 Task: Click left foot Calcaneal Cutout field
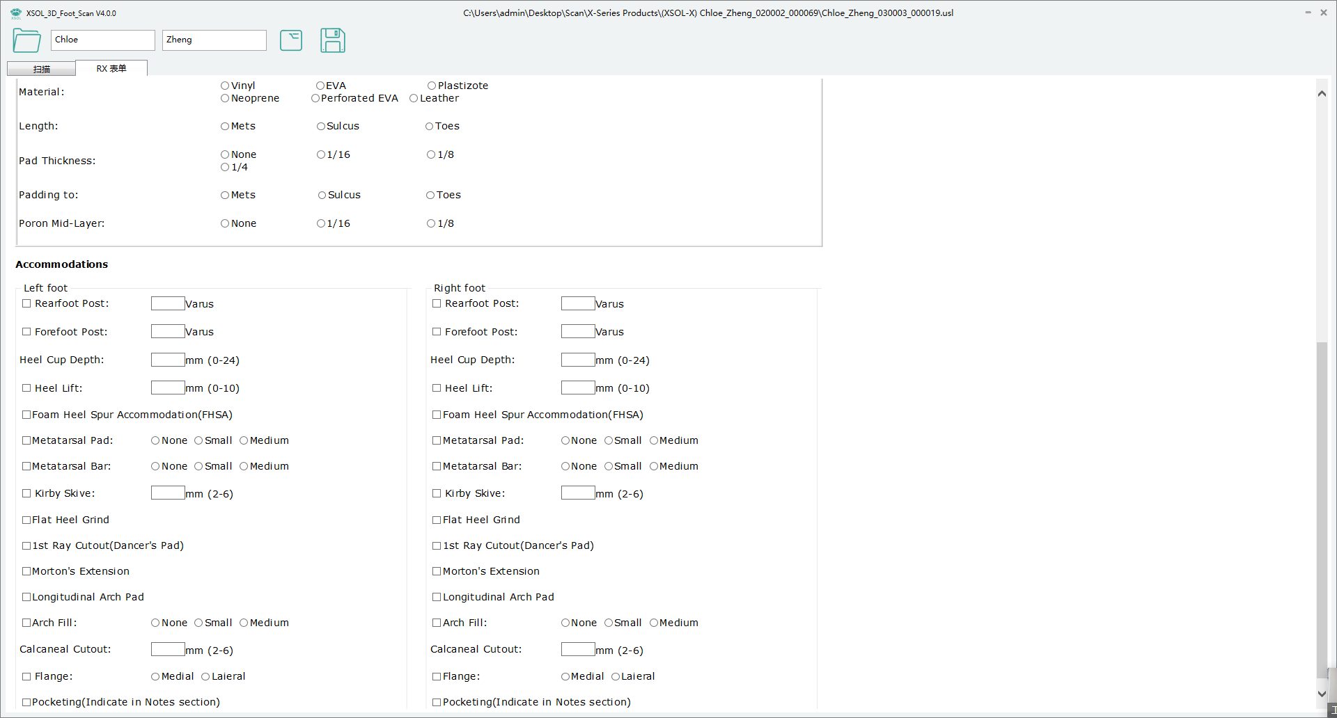pos(168,649)
